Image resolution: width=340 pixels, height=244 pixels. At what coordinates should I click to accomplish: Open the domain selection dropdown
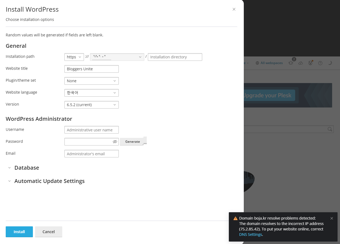pyautogui.click(x=117, y=57)
